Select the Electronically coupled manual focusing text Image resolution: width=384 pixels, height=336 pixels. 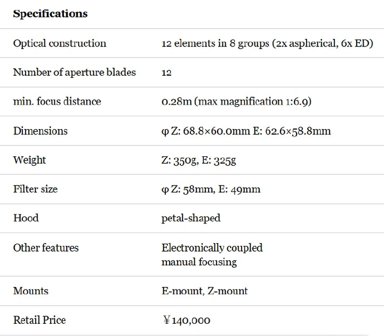(212, 254)
